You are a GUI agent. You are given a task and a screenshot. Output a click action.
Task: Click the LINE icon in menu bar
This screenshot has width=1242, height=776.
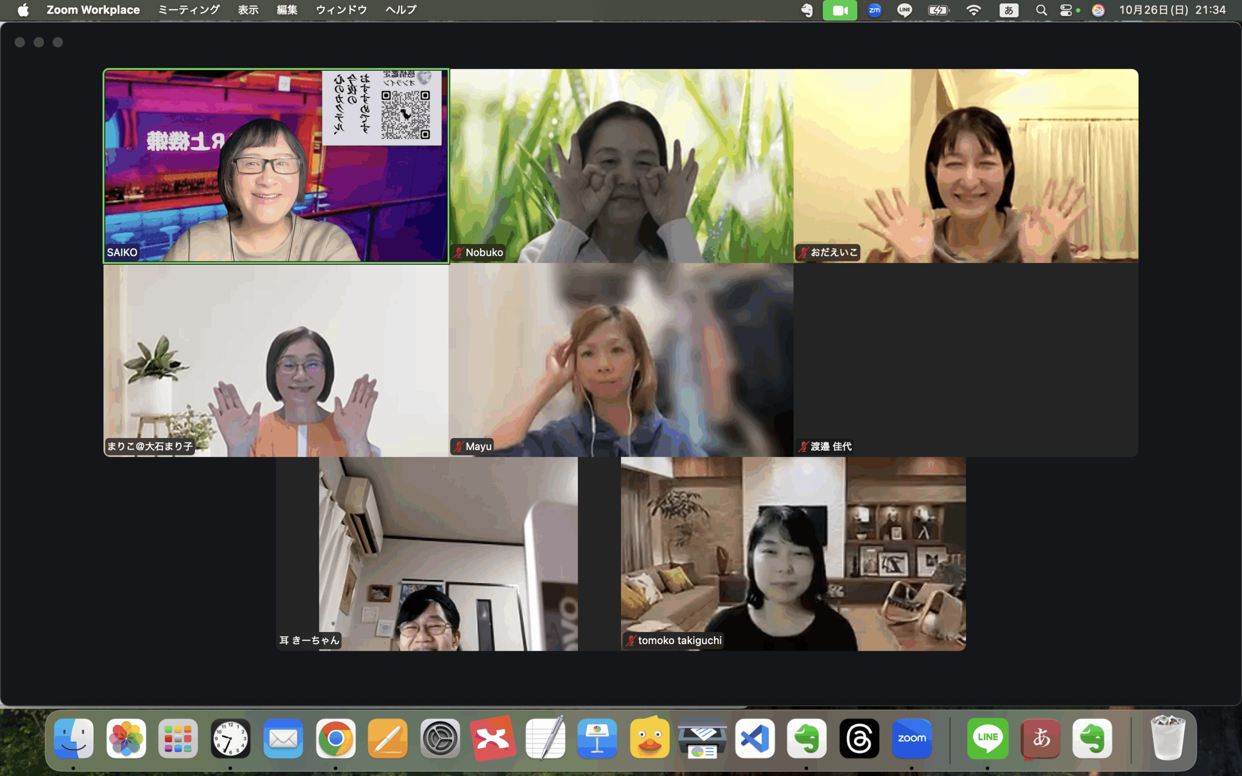(904, 10)
